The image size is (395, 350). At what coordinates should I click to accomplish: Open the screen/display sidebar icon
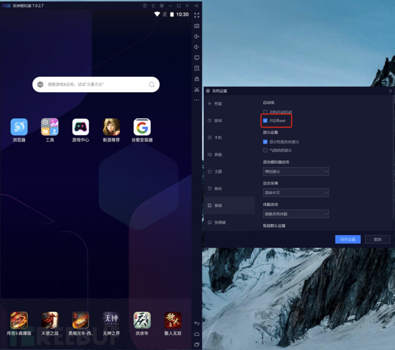[x=197, y=58]
